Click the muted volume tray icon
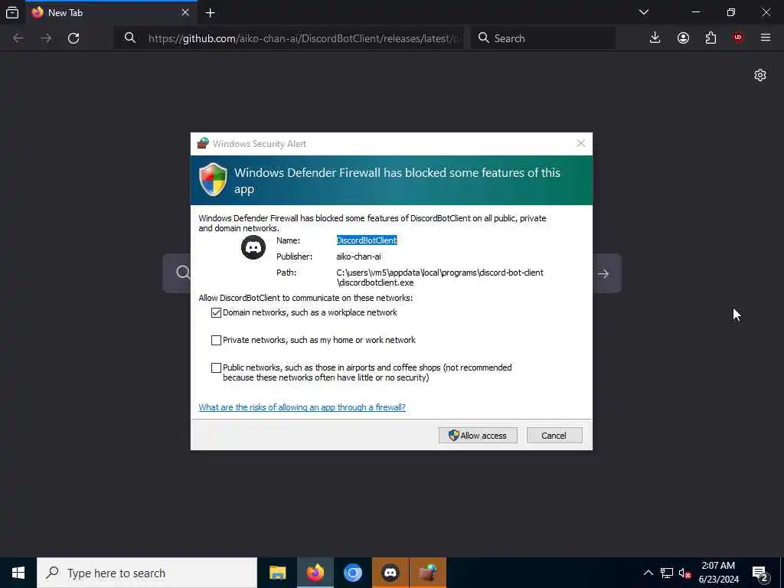The height and width of the screenshot is (588, 784). [x=684, y=573]
